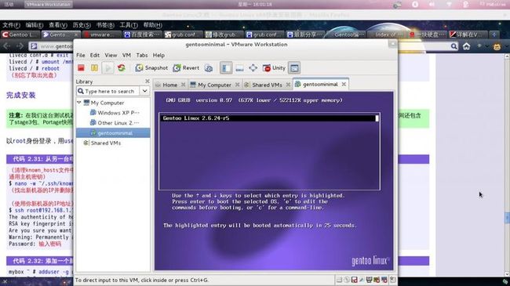The height and width of the screenshot is (286, 510).
Task: Enter full screen mode via arrows icon
Action: tap(253, 67)
